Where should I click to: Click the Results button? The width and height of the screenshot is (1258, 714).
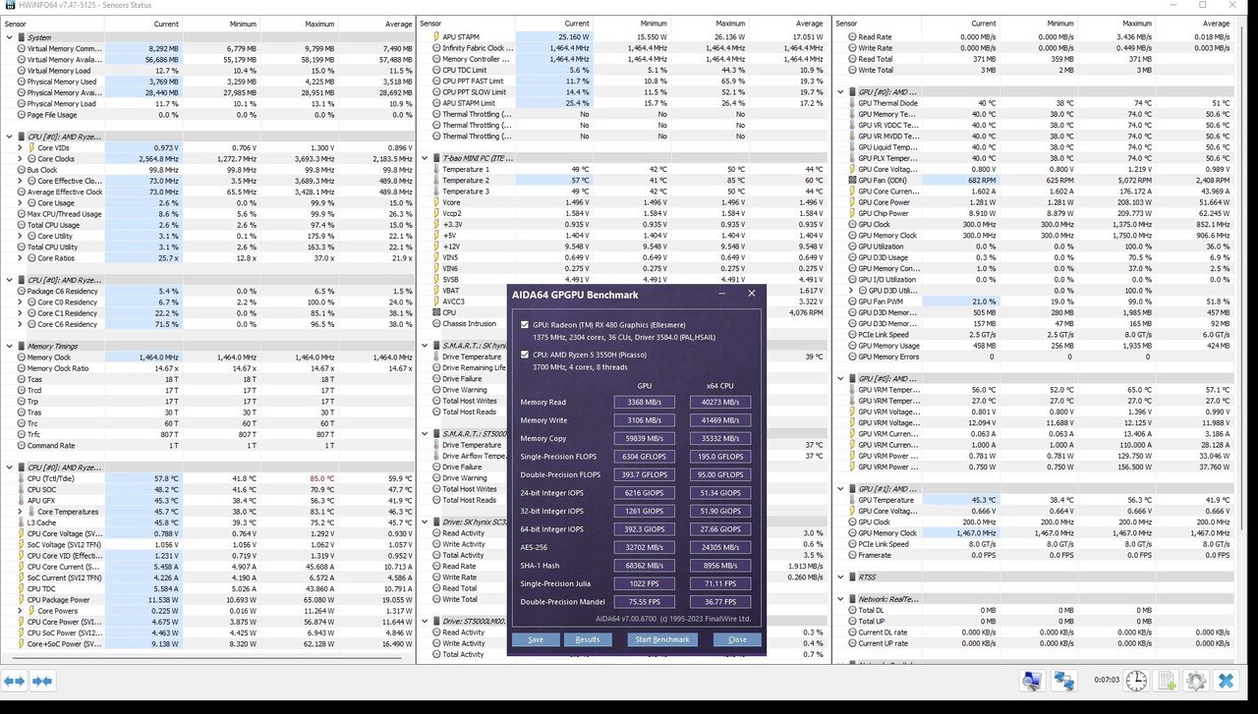coord(588,639)
